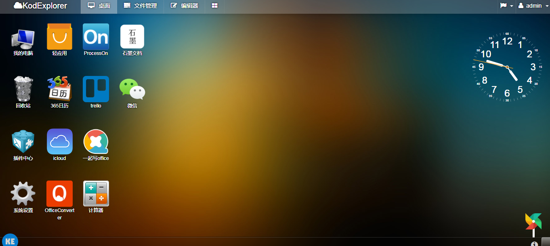This screenshot has height=246, width=550.
Task: Open the icloud app icon
Action: click(x=59, y=141)
